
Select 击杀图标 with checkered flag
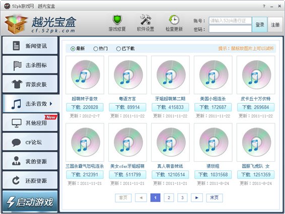point(30,65)
